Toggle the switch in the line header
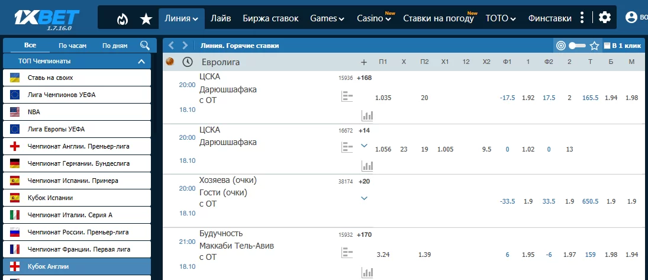The height and width of the screenshot is (280, 648). point(578,46)
